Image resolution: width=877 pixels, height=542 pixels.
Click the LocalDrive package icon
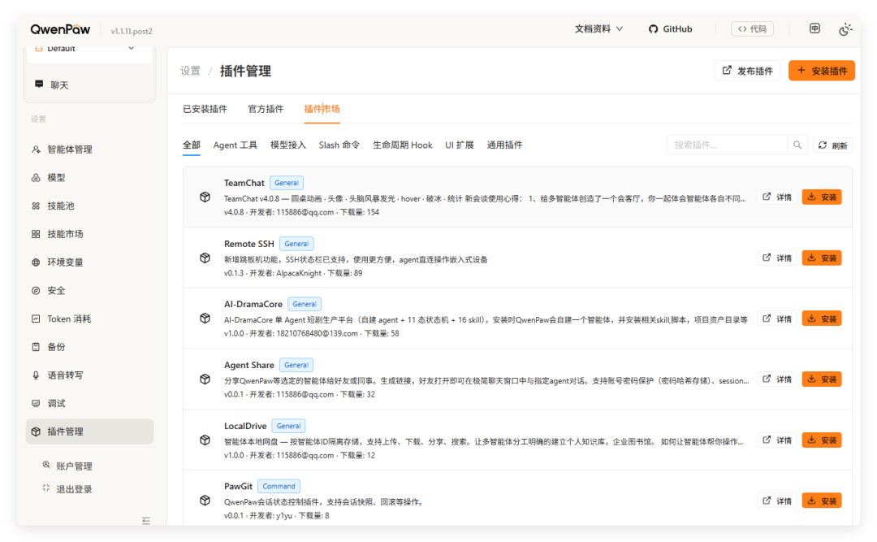click(x=205, y=440)
